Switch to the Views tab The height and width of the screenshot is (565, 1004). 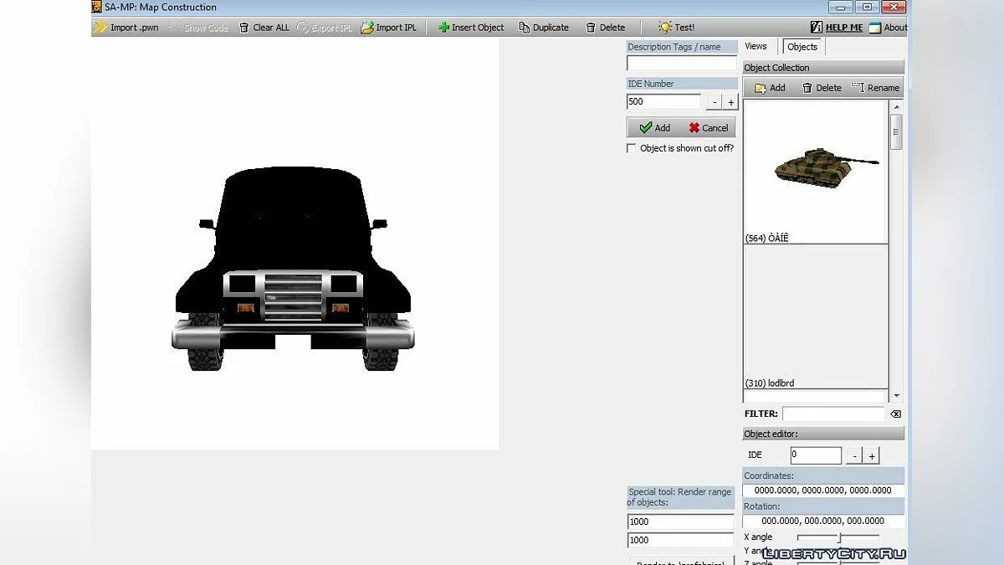(756, 47)
